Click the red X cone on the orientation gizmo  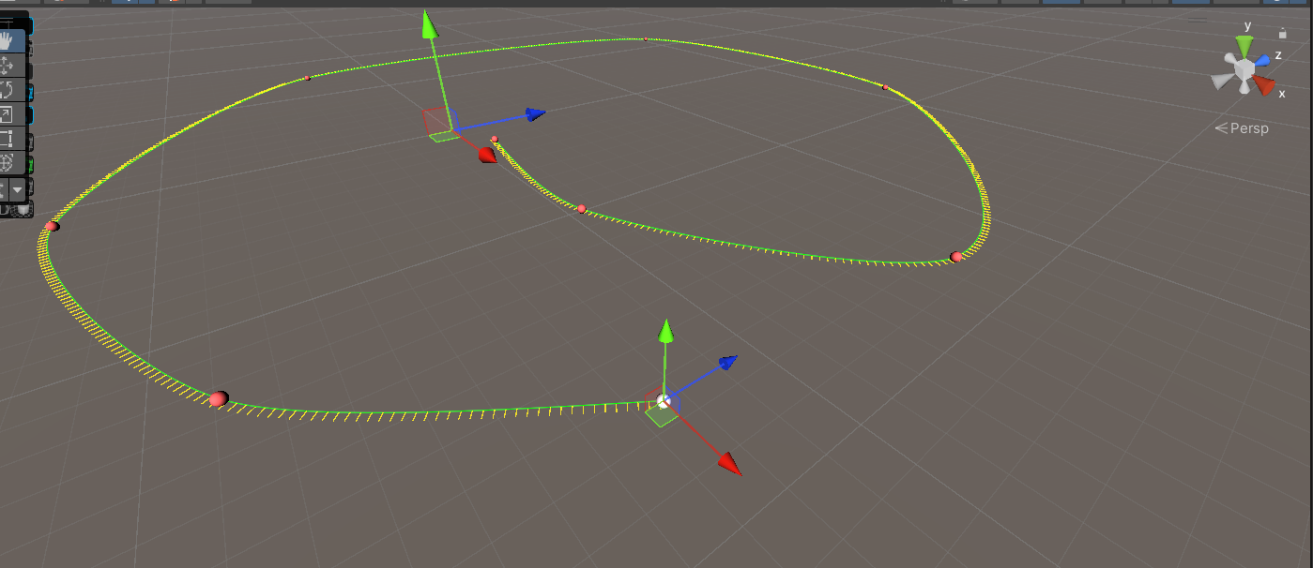point(1265,86)
